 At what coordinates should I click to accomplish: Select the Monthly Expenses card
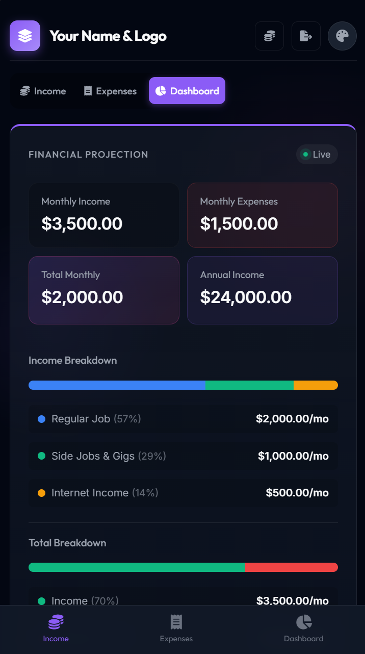tap(263, 215)
